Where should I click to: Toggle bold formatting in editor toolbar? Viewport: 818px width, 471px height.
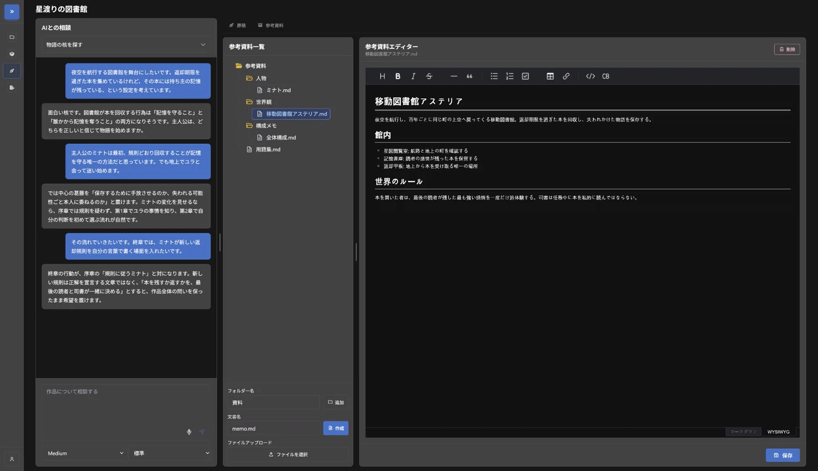click(398, 76)
